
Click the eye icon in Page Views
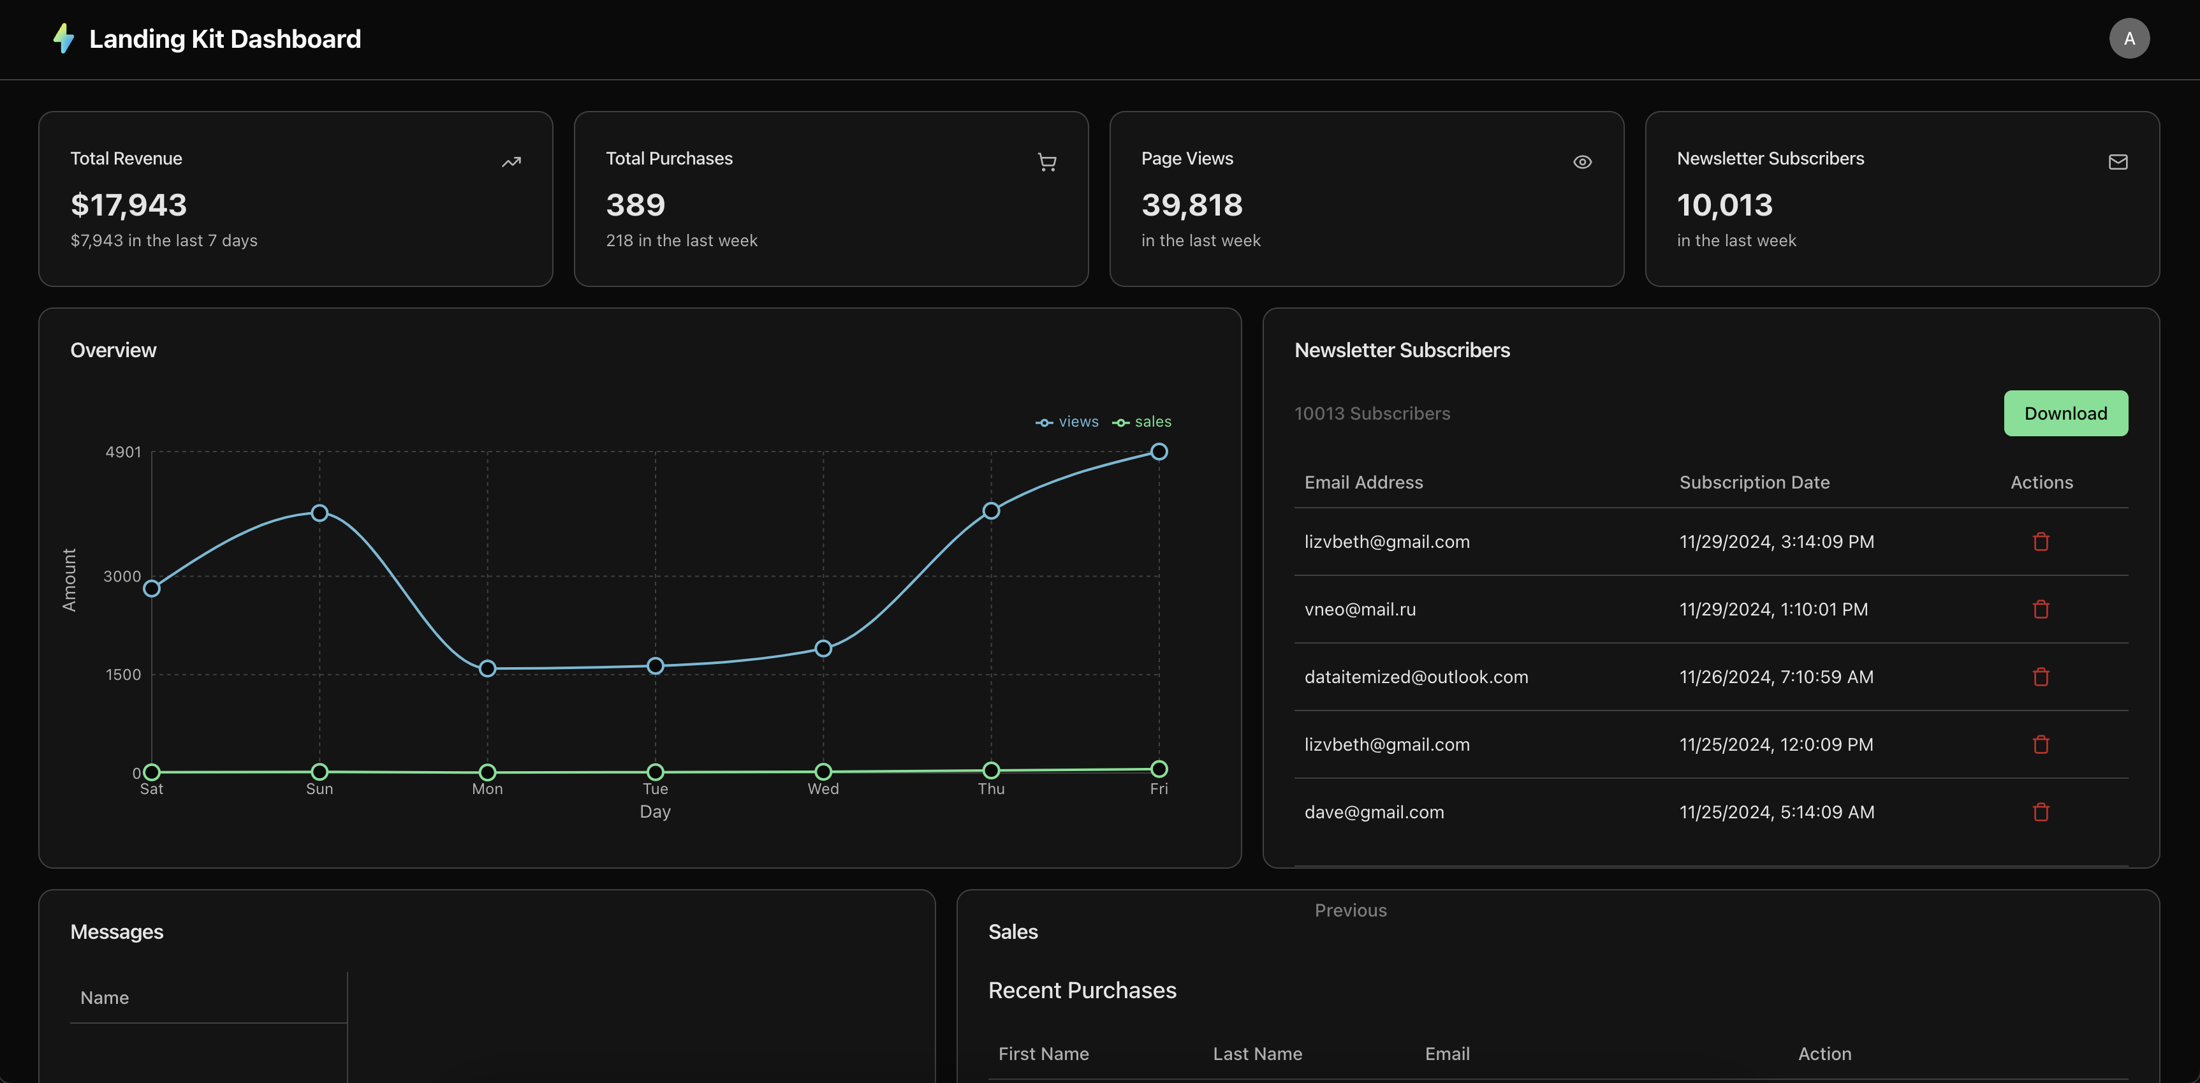click(1581, 162)
